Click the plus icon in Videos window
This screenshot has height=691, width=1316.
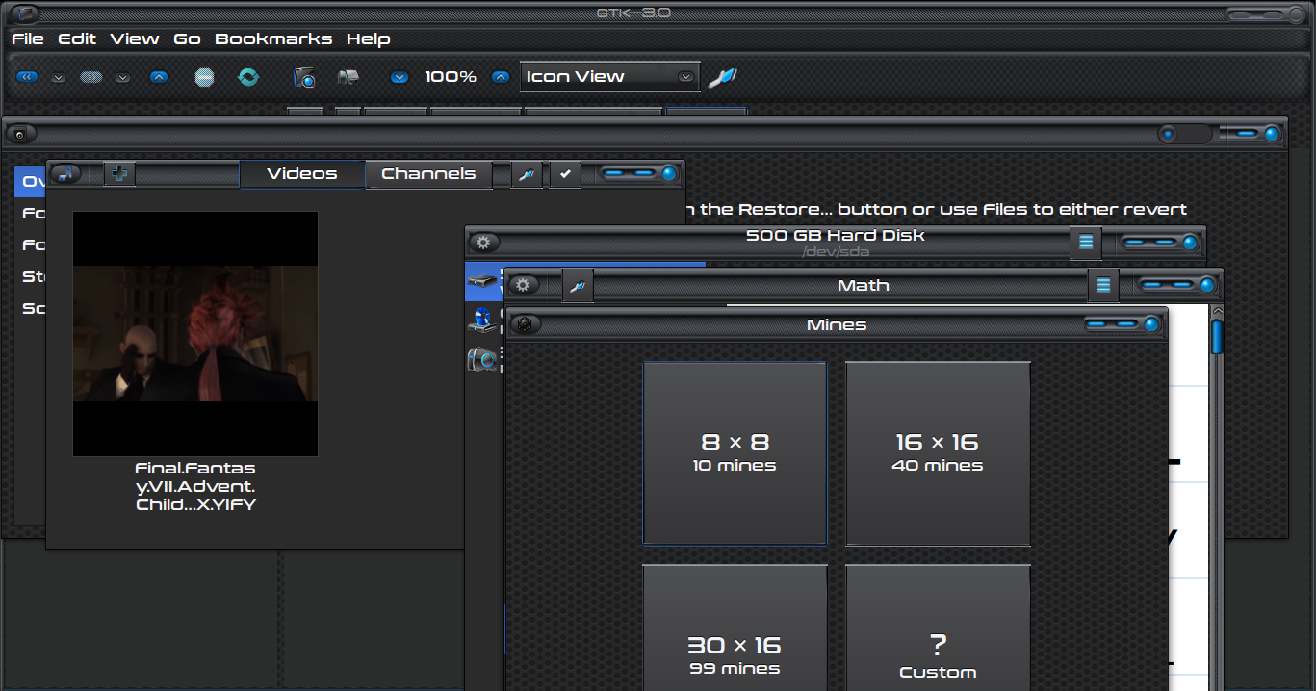[x=119, y=174]
